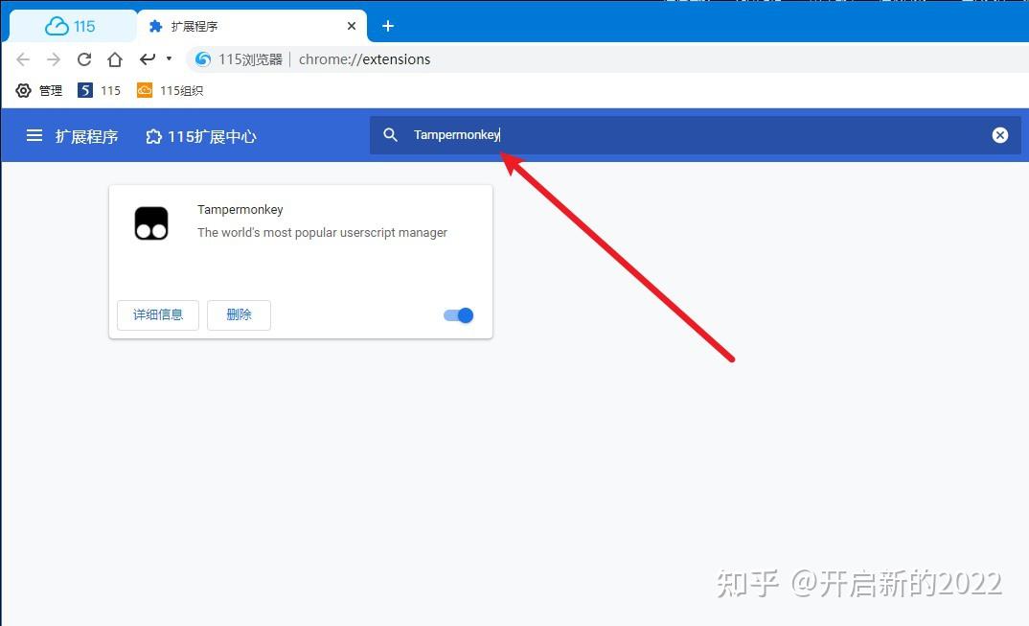The height and width of the screenshot is (626, 1029).
Task: Open 详细信息 for Tampermonkey
Action: (x=157, y=315)
